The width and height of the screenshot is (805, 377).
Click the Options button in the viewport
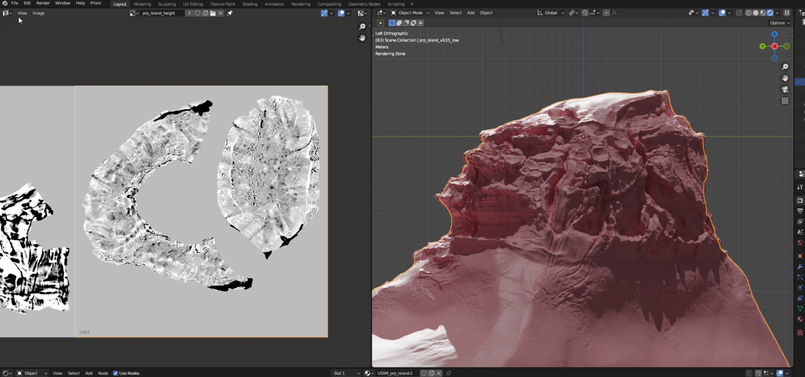pos(779,23)
